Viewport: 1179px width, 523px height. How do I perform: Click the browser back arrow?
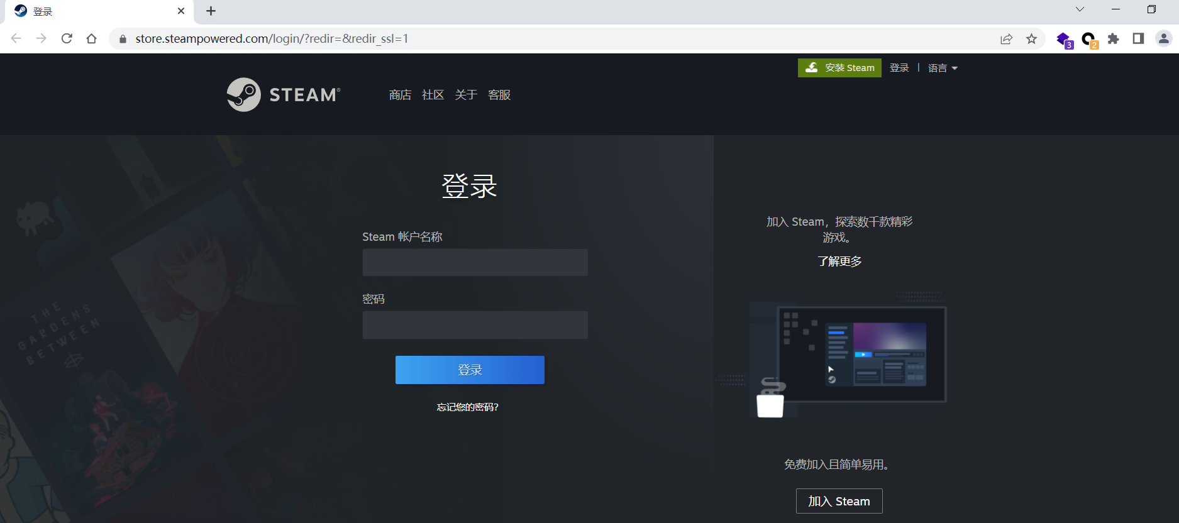coord(16,38)
